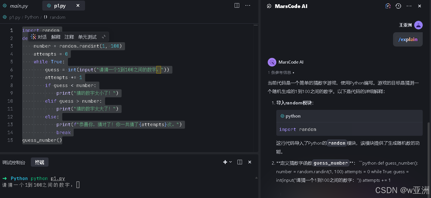Expand the new terminal dropdown chevron
This screenshot has height=198, width=431.
(231, 162)
